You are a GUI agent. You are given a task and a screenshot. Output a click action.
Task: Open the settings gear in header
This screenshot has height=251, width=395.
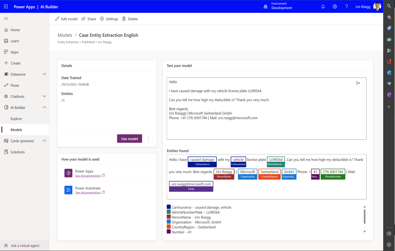[335, 7]
